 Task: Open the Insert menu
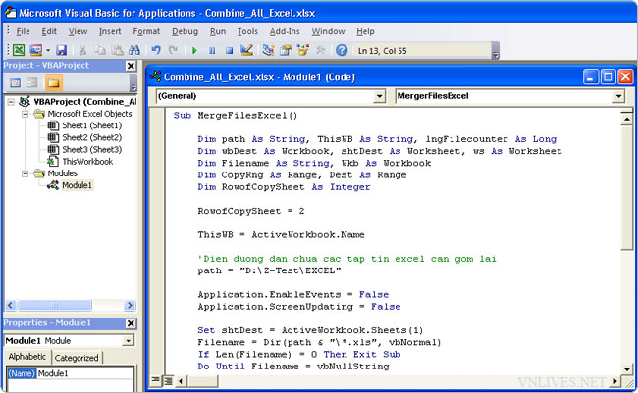[110, 31]
